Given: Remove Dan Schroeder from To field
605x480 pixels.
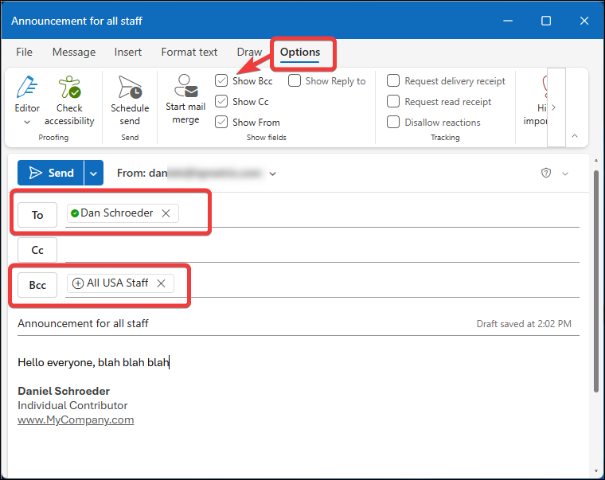Looking at the screenshot, I should coord(166,213).
